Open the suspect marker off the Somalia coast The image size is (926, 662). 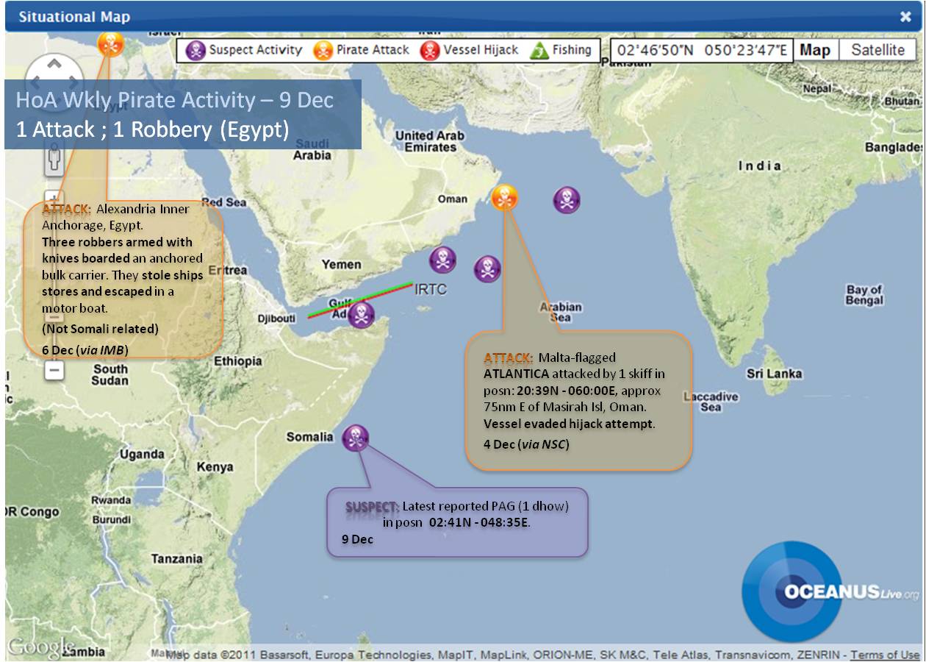coord(356,438)
